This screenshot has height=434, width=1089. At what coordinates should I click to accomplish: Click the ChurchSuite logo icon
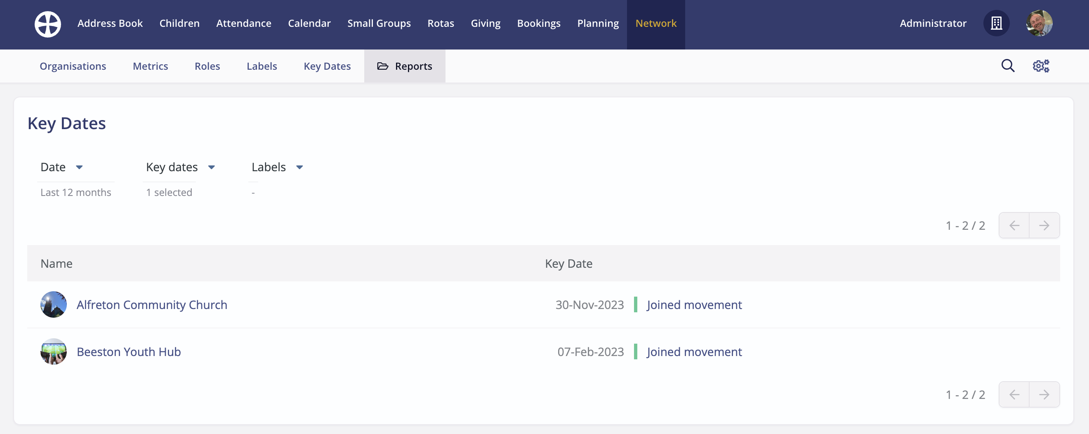(x=47, y=24)
